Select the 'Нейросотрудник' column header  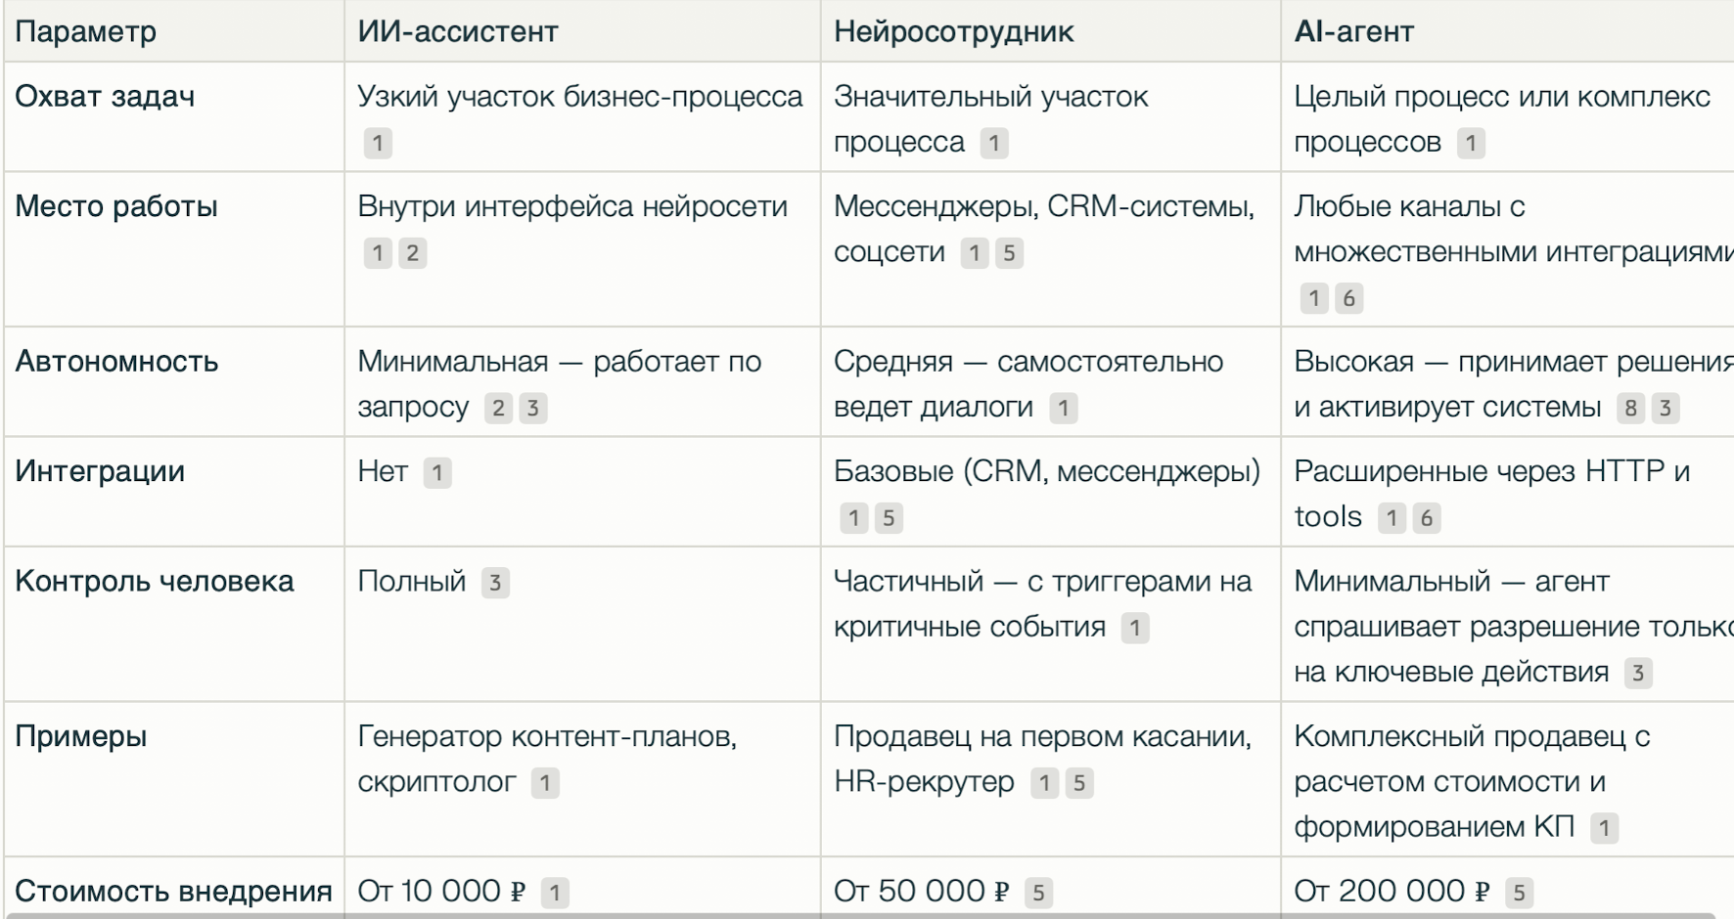tap(953, 30)
